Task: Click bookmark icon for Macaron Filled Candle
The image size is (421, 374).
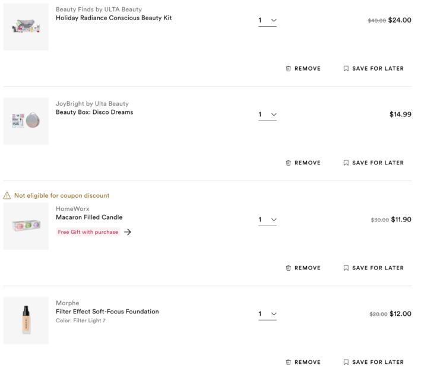Action: (x=346, y=268)
